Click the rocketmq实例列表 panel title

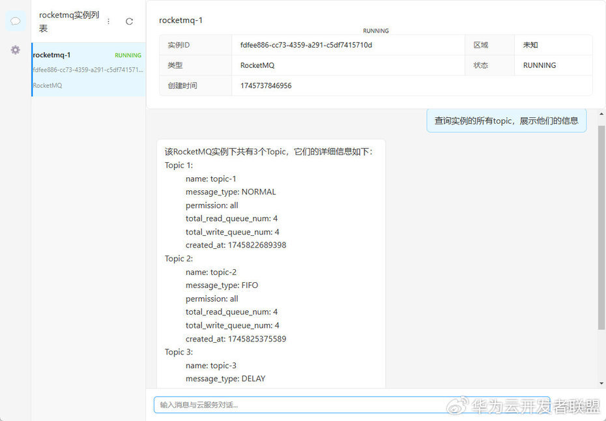(69, 22)
